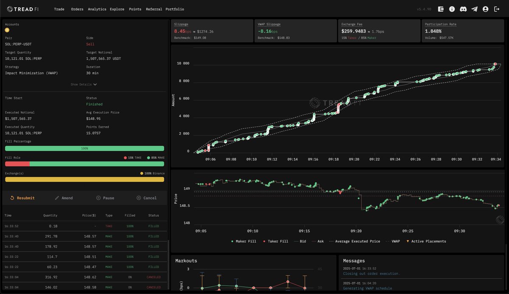Toggle Taker Fill visibility in the legend
Image resolution: width=509 pixels, height=294 pixels.
click(277, 241)
